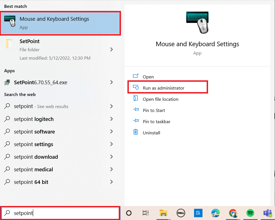Open Microsoft Teams from the taskbar

(268, 213)
